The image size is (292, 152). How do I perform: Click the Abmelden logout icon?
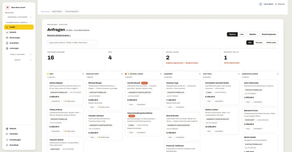coord(7,134)
